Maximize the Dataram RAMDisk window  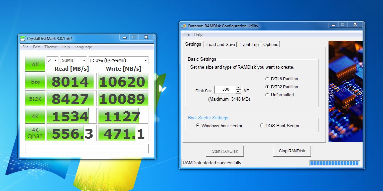343,25
